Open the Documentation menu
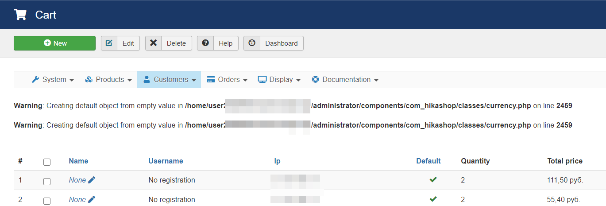The width and height of the screenshot is (606, 206). tap(345, 80)
